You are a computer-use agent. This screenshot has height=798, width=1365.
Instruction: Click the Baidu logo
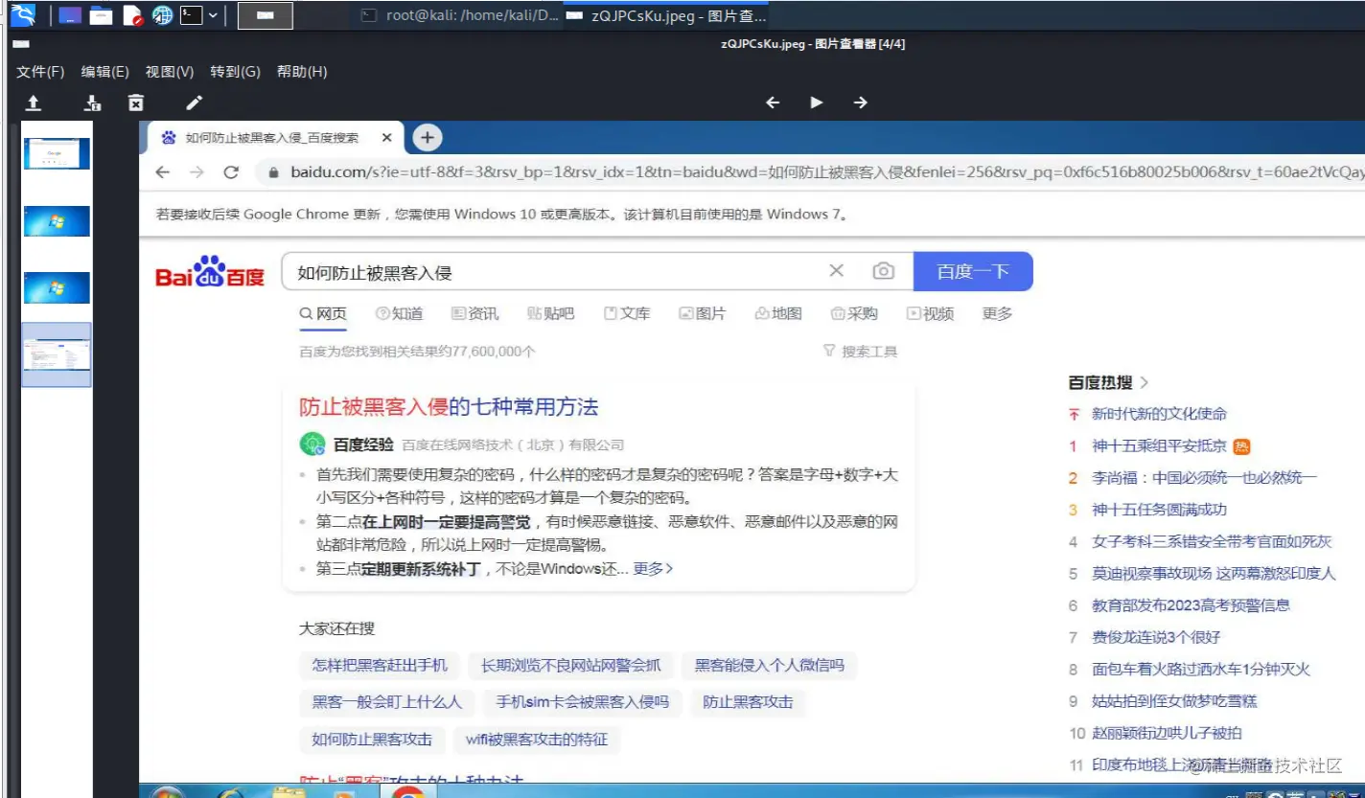[x=210, y=272]
